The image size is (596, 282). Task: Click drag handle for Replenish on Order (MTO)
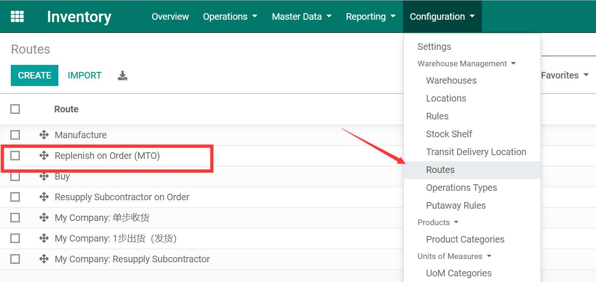pyautogui.click(x=44, y=156)
